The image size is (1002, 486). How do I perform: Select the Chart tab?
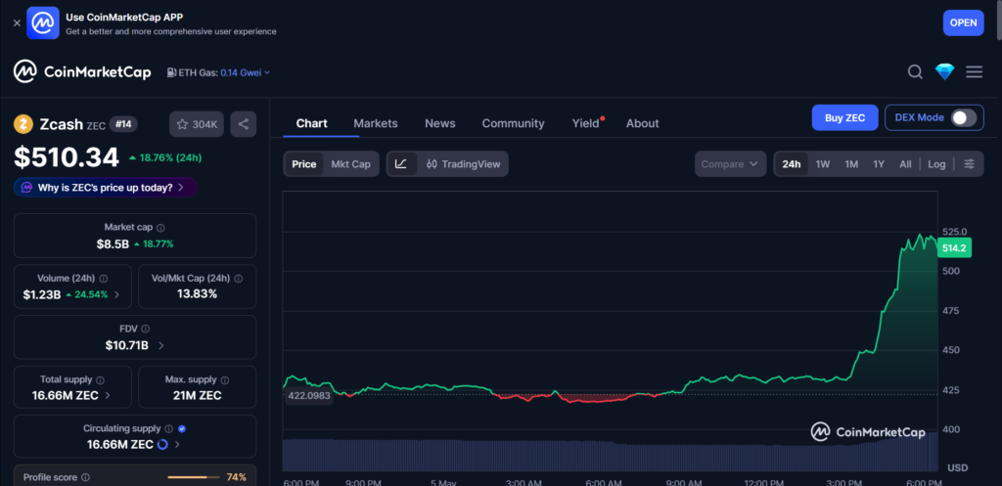[312, 123]
